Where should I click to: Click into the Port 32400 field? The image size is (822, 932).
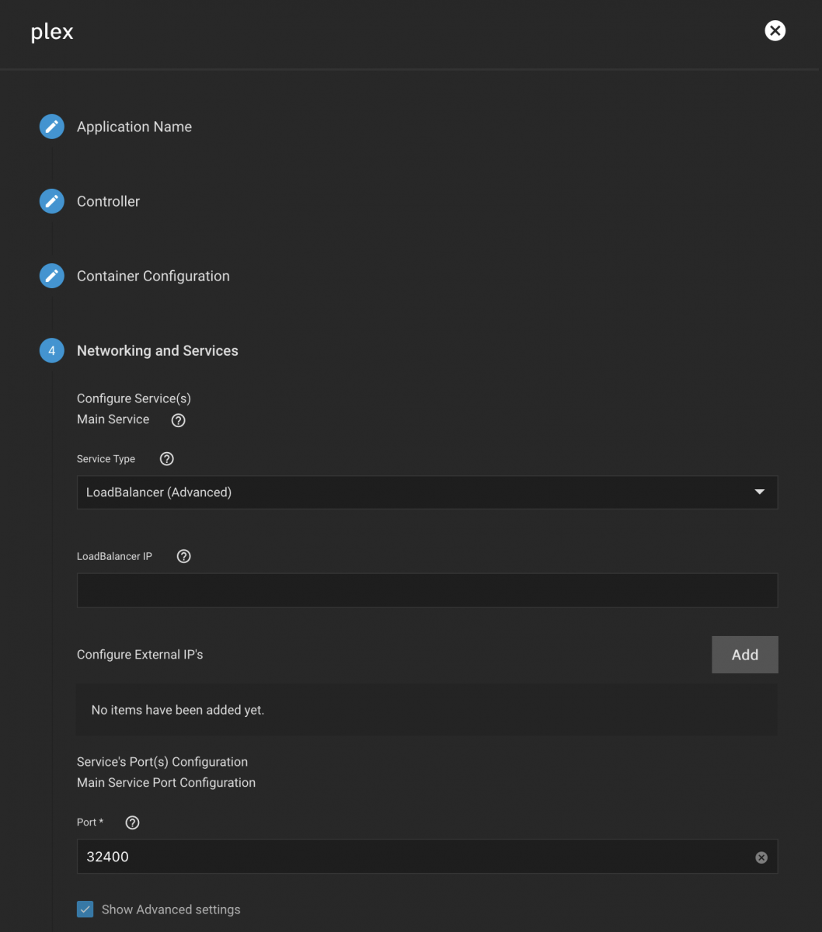(412, 857)
